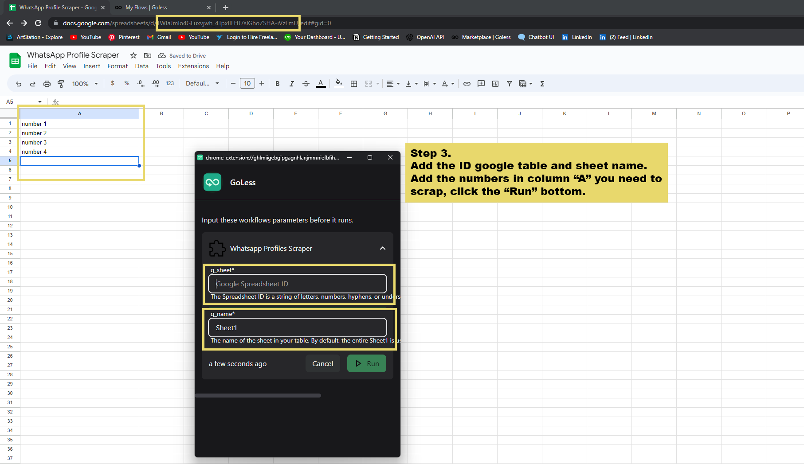Insert a chart
The width and height of the screenshot is (804, 464).
point(495,84)
